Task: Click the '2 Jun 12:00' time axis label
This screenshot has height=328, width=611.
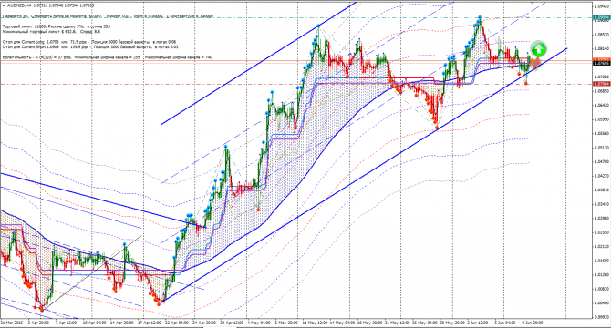Action: click(478, 323)
